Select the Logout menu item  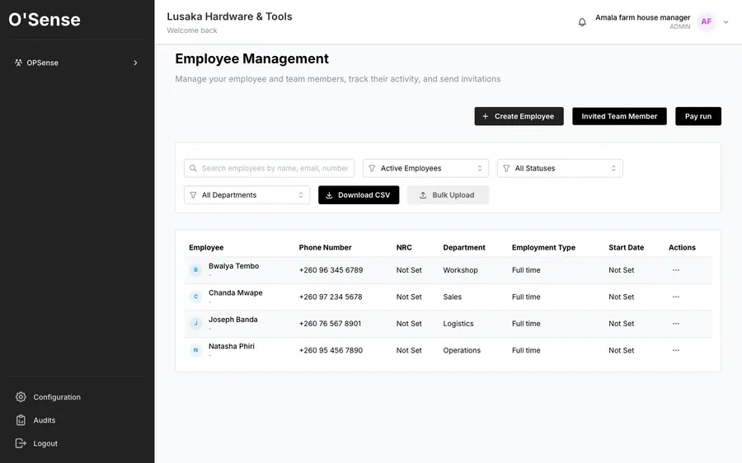point(36,443)
